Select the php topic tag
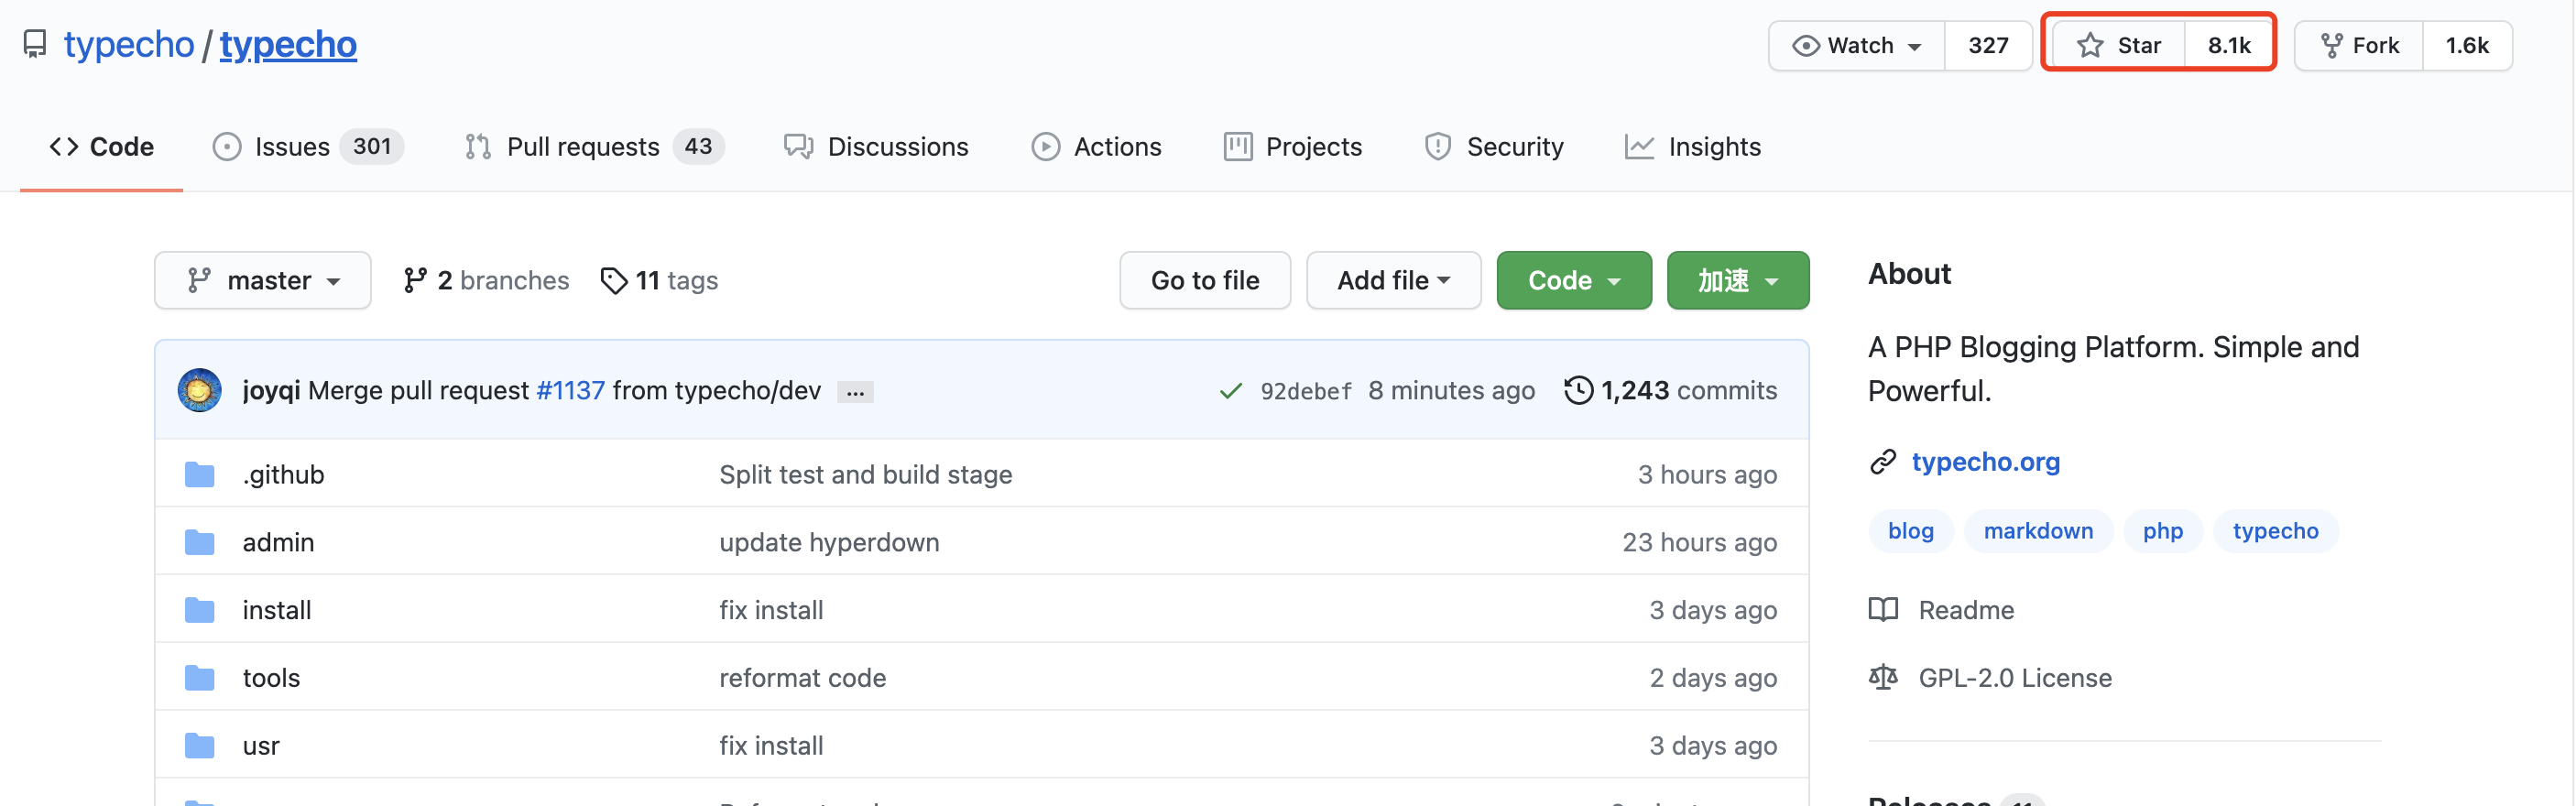The height and width of the screenshot is (806, 2576). click(x=2162, y=531)
